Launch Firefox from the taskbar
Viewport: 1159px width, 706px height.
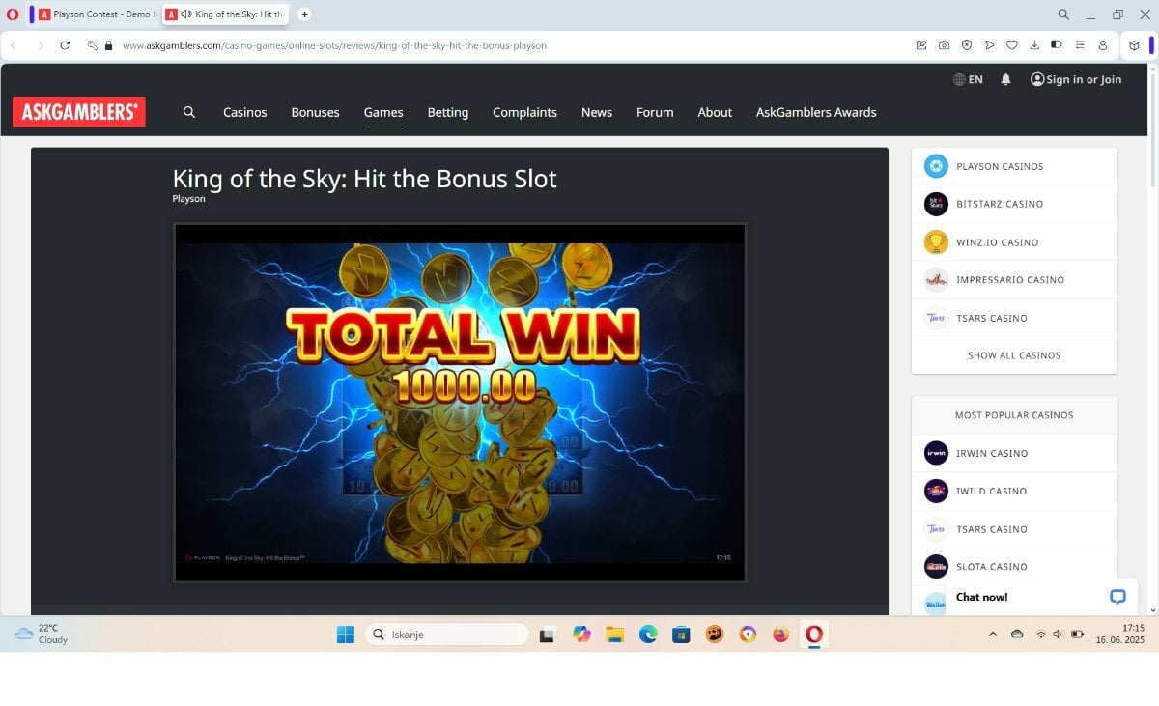point(781,635)
